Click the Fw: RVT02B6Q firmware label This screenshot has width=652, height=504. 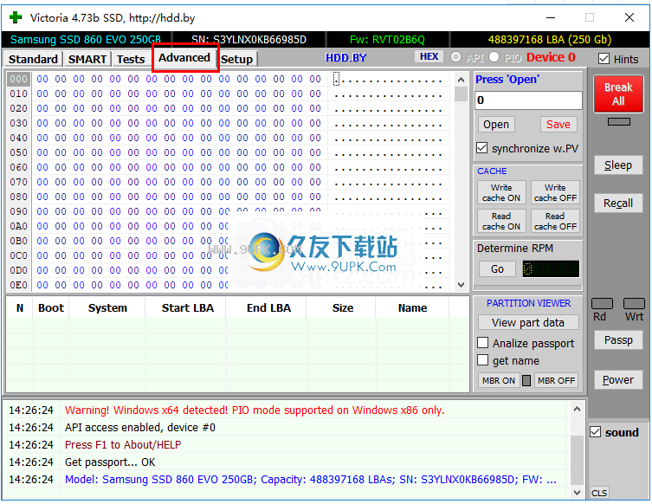coord(388,40)
